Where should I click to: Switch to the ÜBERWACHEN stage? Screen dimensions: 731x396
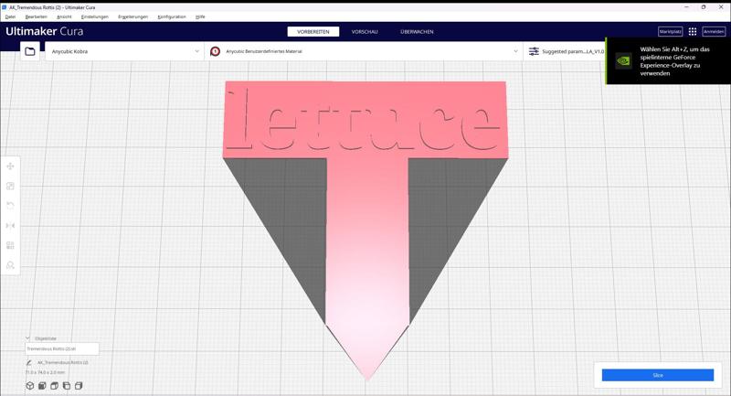point(417,31)
